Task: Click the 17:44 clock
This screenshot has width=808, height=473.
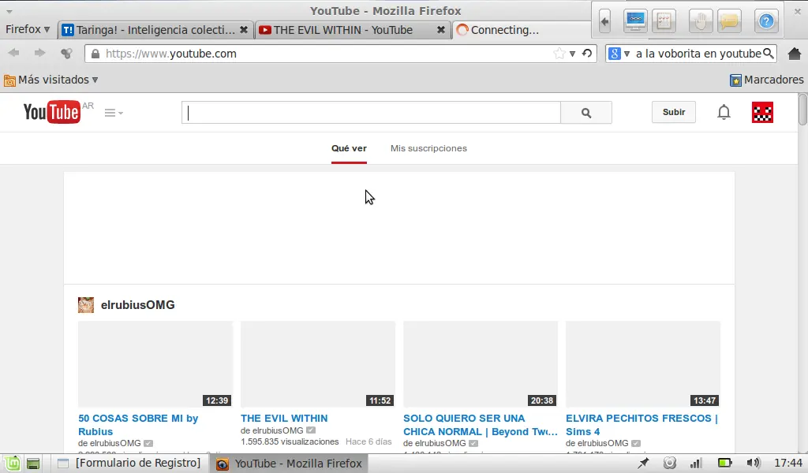Action: click(x=788, y=464)
